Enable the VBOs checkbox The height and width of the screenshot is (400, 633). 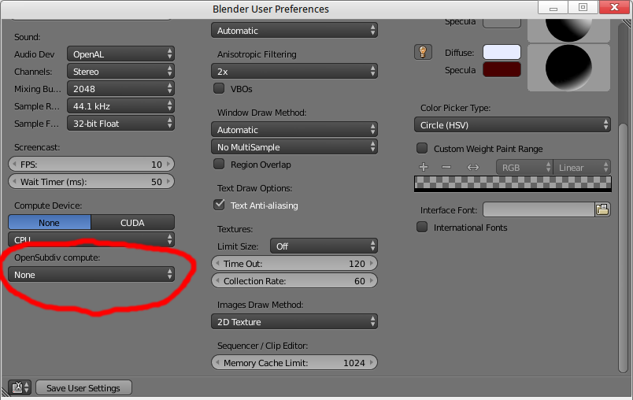tap(219, 88)
